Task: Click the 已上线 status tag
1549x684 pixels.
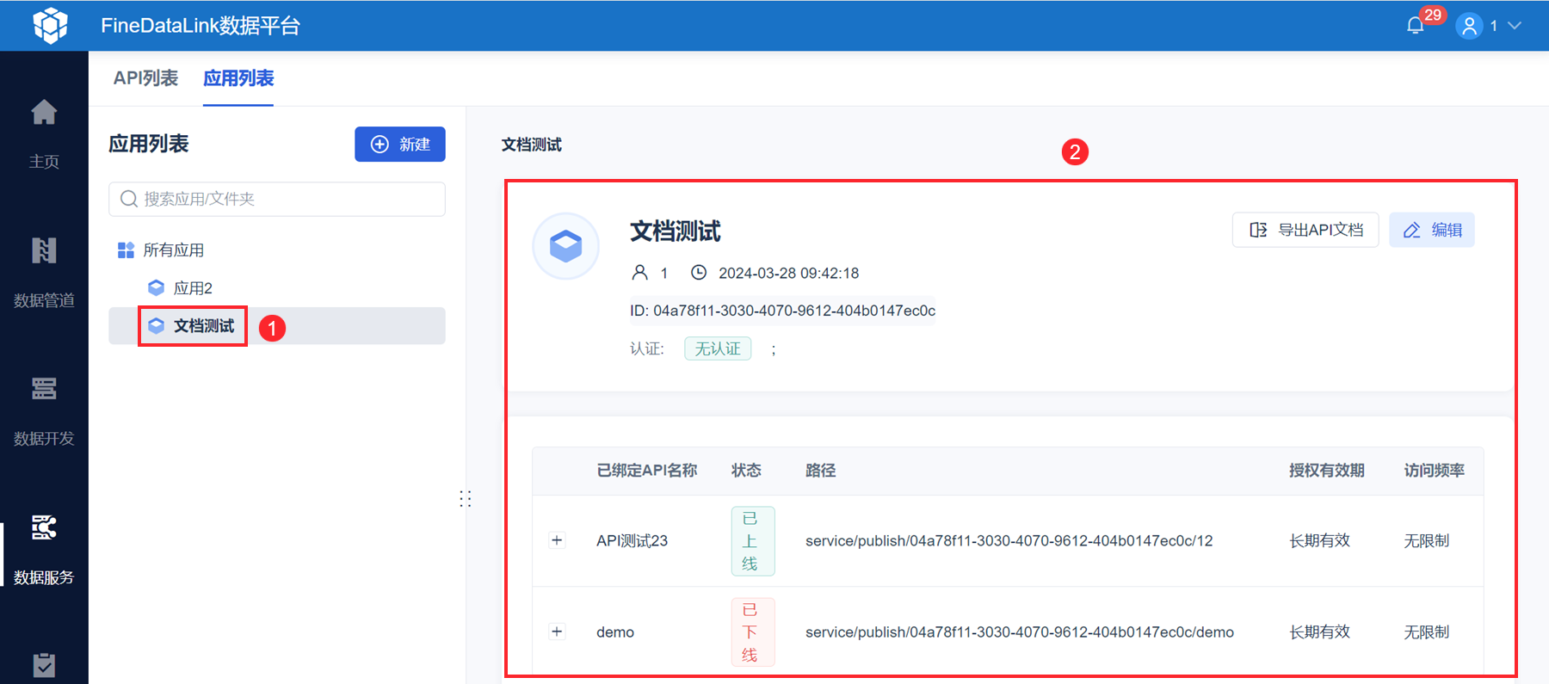Action: pyautogui.click(x=753, y=541)
